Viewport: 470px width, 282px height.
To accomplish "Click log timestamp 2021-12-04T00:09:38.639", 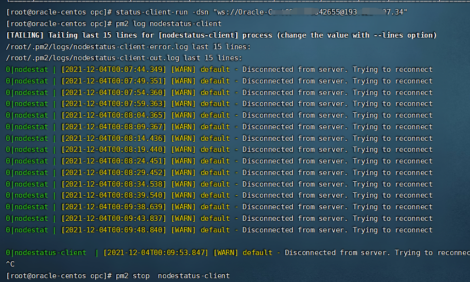I will tap(114, 207).
